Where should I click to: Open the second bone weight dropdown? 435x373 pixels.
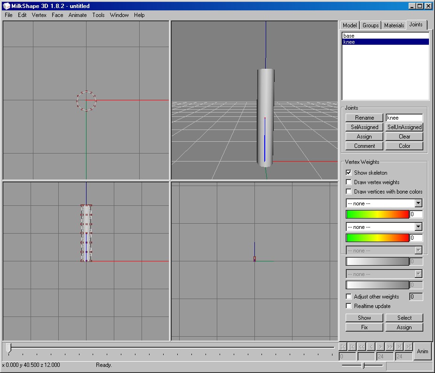tap(418, 227)
